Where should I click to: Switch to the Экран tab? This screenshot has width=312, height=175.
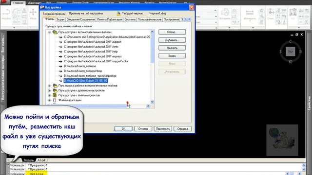(60, 19)
